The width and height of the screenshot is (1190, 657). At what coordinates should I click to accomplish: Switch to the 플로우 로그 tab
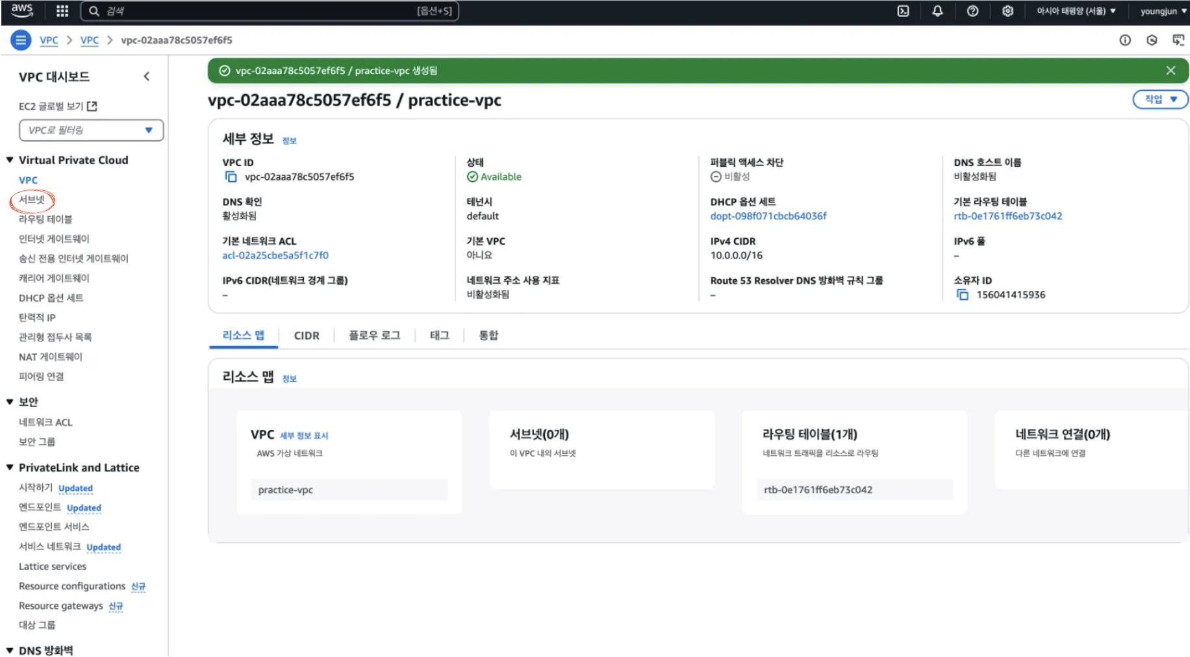tap(374, 336)
